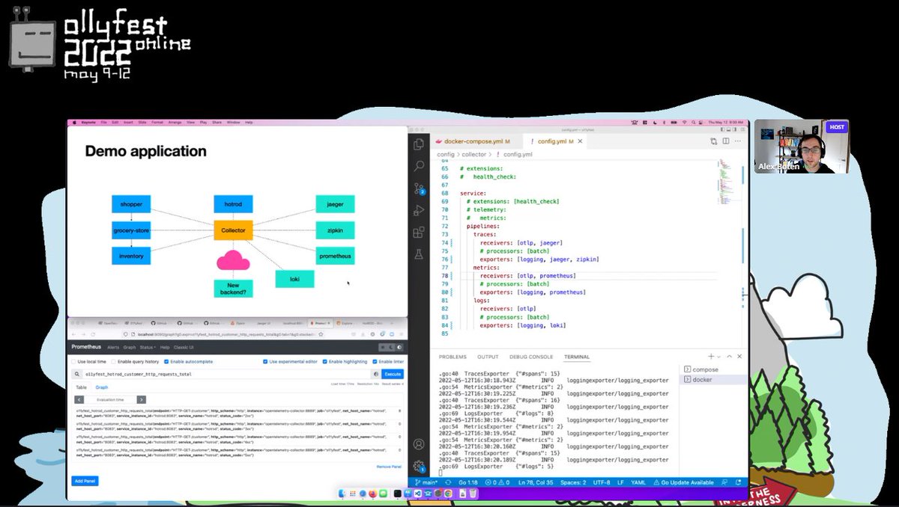
Task: Click the collector breadcrumb segment
Action: (x=474, y=154)
